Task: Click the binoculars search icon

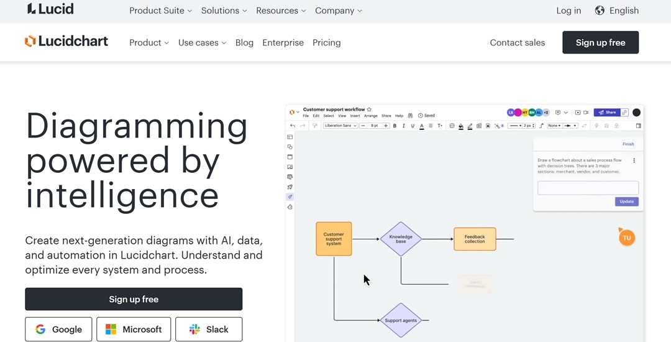Action: click(x=410, y=116)
